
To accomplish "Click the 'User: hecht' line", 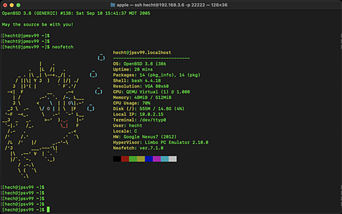I will click(127, 125).
